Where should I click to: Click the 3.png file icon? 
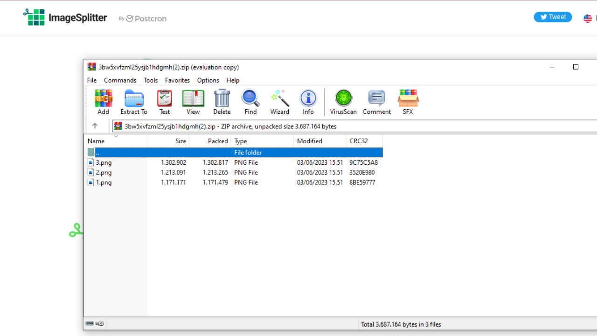91,162
